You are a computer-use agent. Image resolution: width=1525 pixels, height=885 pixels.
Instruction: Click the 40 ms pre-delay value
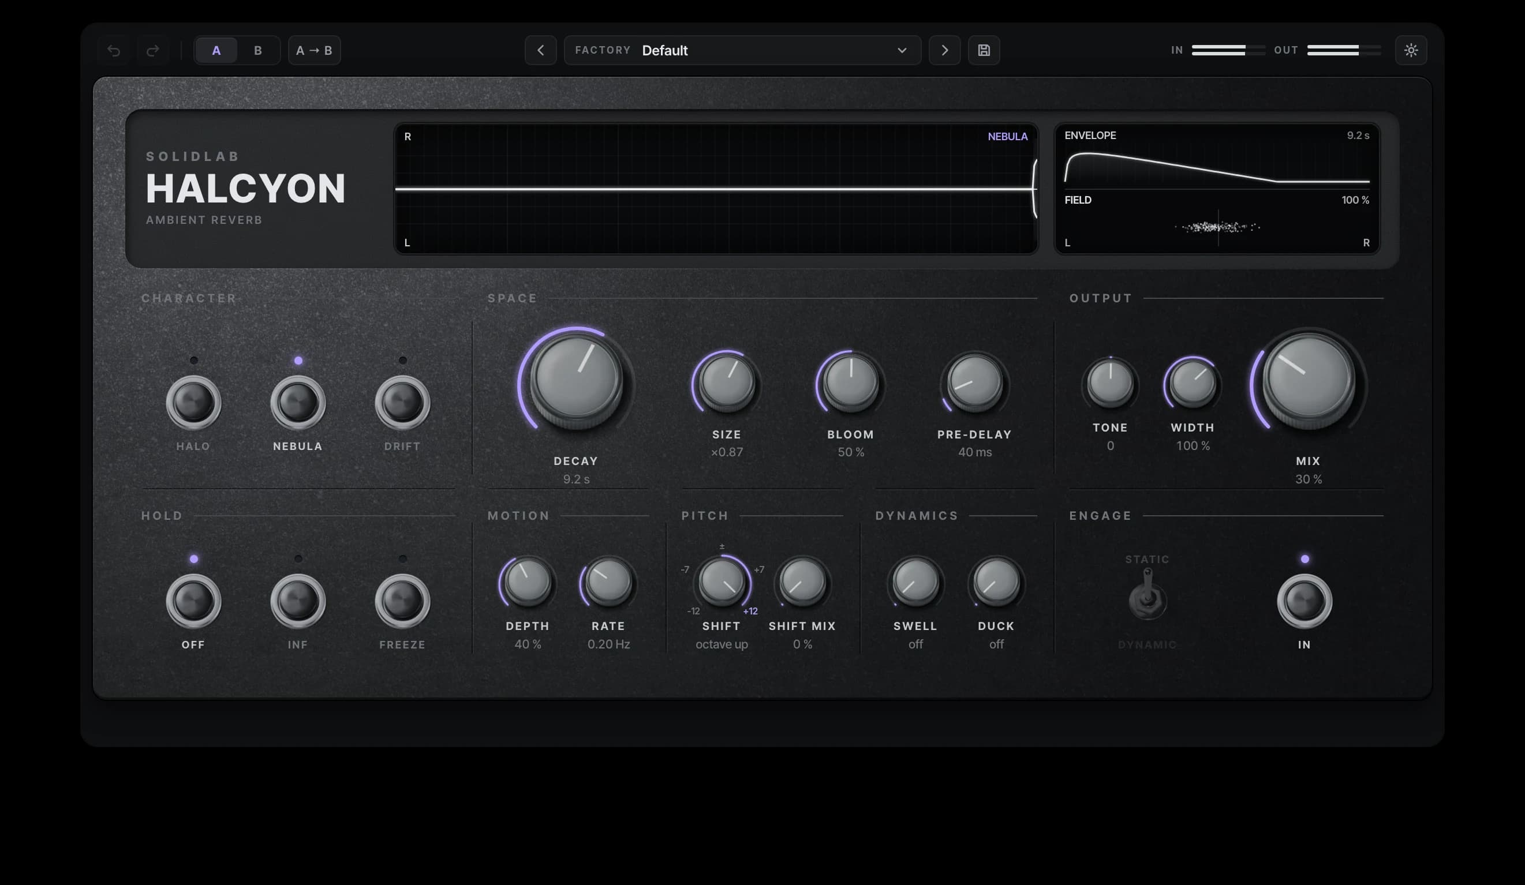coord(975,452)
